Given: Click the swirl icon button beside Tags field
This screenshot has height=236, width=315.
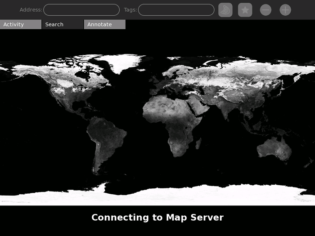Looking at the screenshot, I should click(x=225, y=10).
